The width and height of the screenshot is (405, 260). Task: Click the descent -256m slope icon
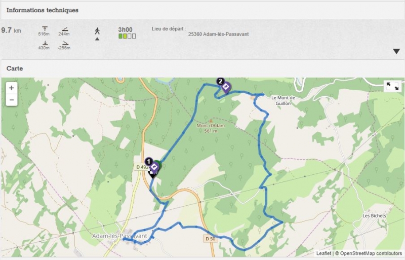click(65, 43)
